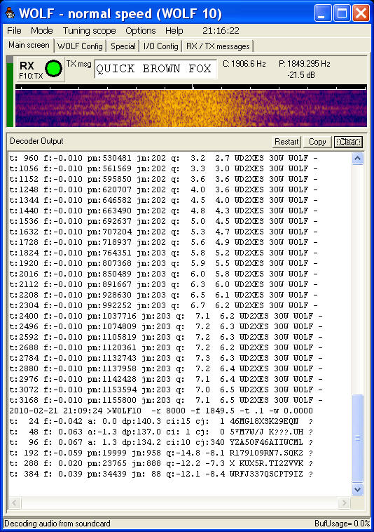Click the TX msg field QUICK BROWN FOX
The image size is (374, 532).
pos(155,69)
